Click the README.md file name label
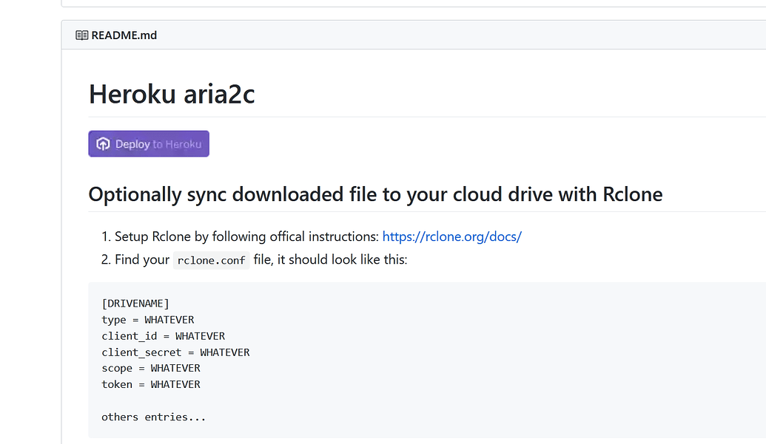The width and height of the screenshot is (766, 444). pyautogui.click(x=124, y=35)
